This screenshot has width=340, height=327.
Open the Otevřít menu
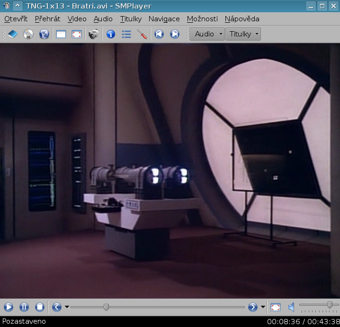(16, 19)
